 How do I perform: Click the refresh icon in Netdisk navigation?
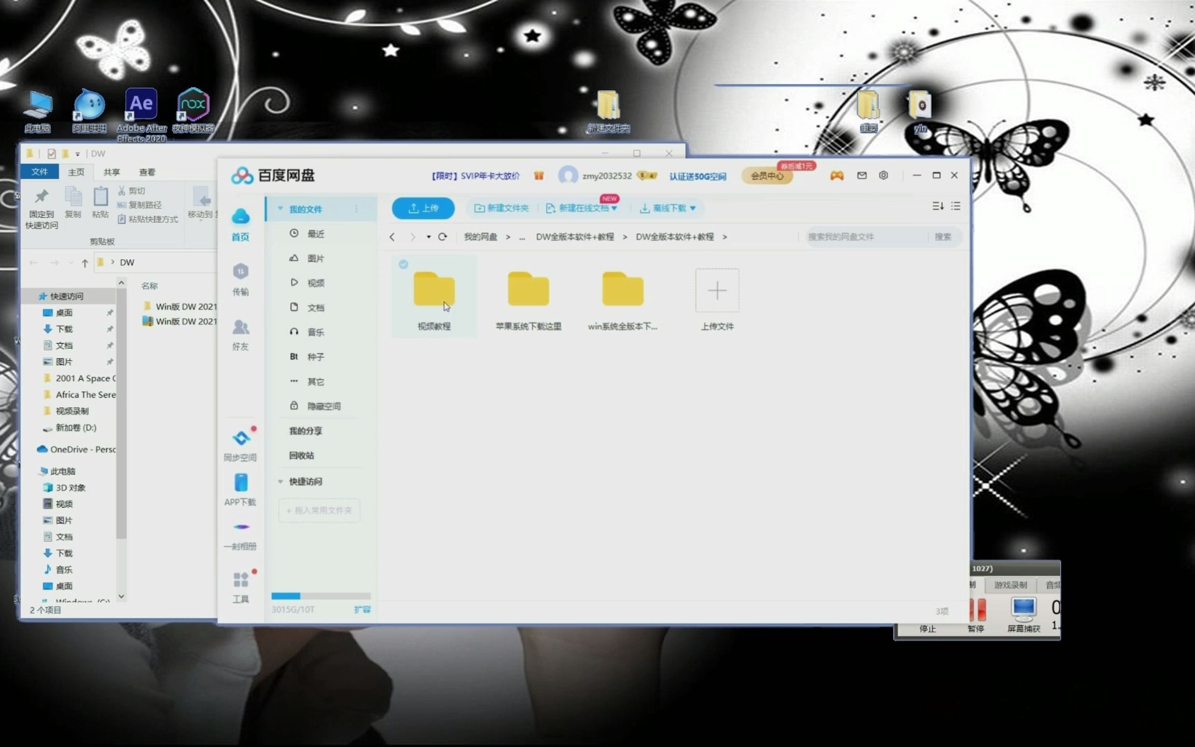click(x=442, y=237)
